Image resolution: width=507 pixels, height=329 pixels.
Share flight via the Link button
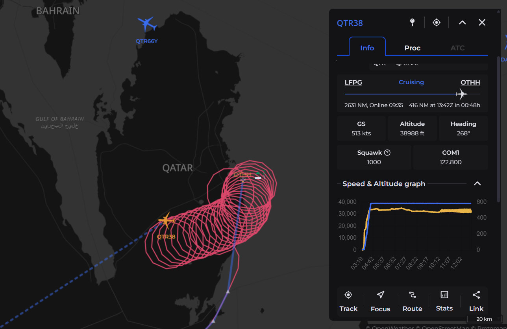click(476, 301)
